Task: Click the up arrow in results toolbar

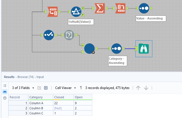Action: pos(138,88)
